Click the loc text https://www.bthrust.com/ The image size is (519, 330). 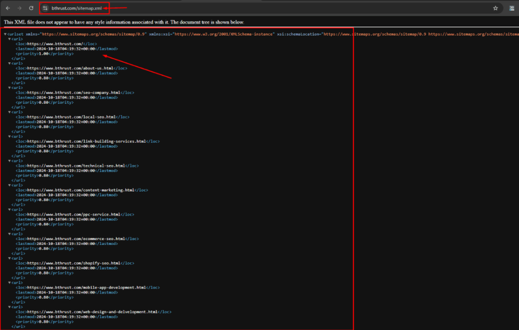[x=55, y=44]
